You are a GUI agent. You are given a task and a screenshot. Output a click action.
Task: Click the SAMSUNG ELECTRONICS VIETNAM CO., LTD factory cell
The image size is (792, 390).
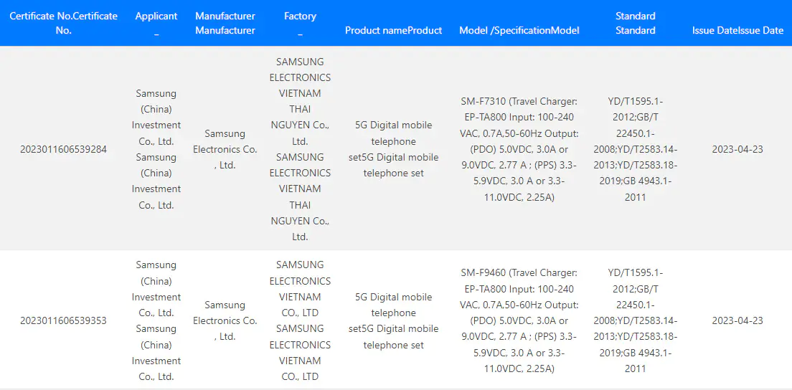point(300,320)
